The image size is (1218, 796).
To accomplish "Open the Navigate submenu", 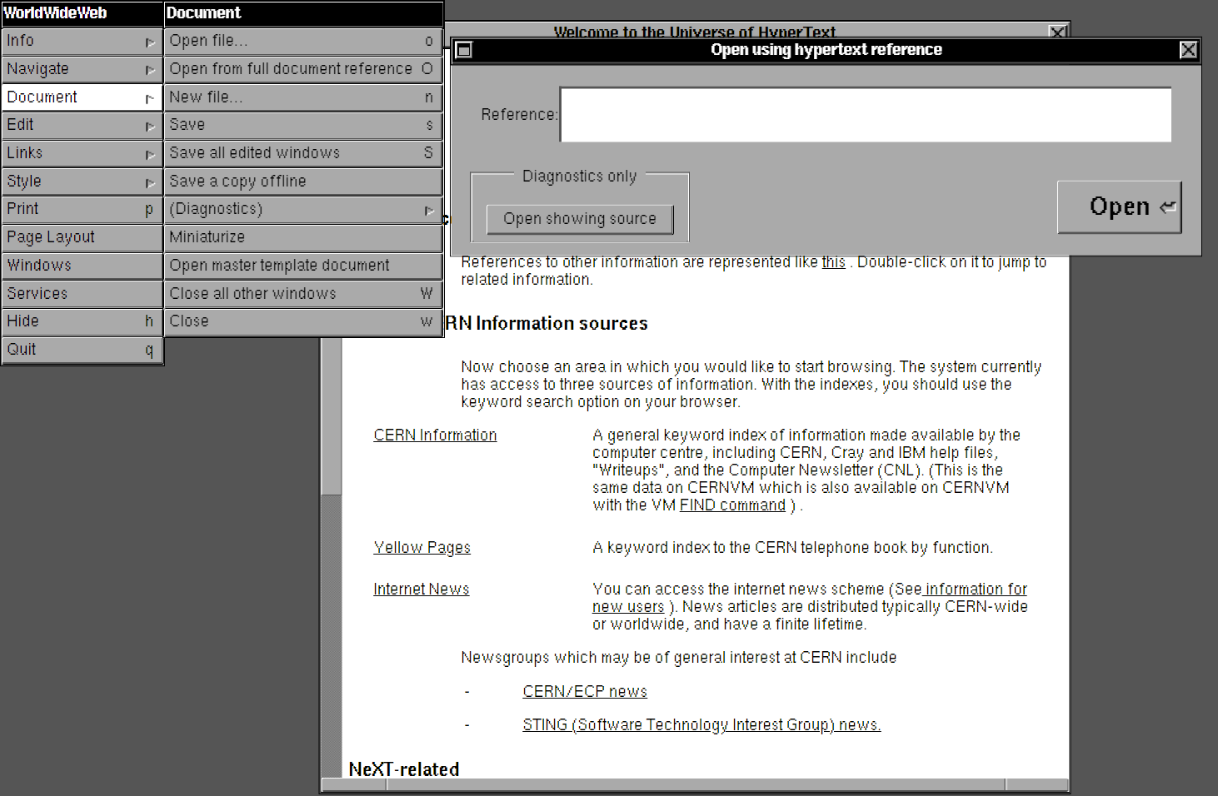I will coord(82,69).
